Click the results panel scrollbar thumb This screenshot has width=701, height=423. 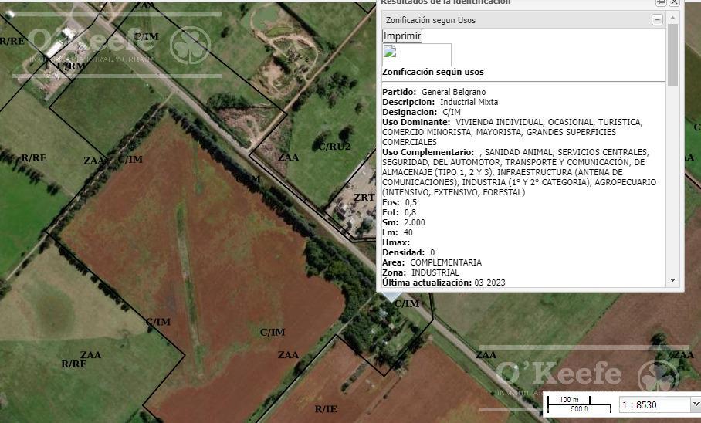(672, 55)
